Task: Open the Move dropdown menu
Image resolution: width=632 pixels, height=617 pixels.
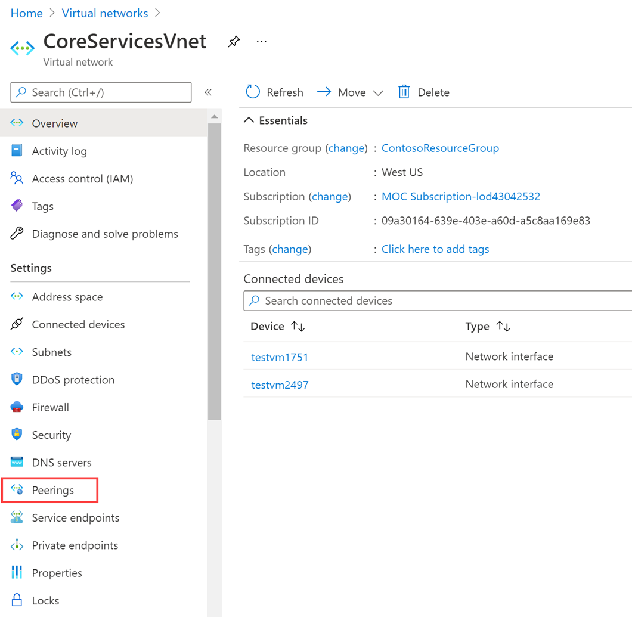Action: pyautogui.click(x=379, y=92)
